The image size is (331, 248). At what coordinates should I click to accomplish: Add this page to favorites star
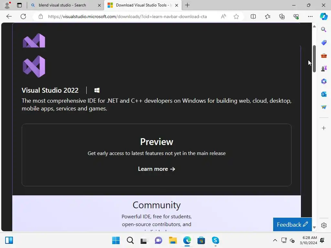point(236,16)
